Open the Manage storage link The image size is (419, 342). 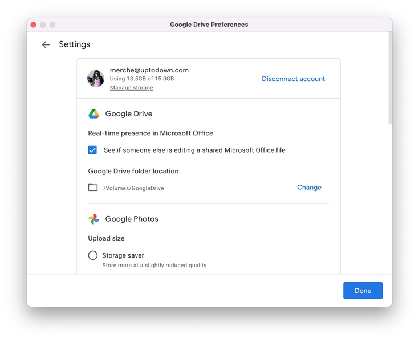pos(131,88)
